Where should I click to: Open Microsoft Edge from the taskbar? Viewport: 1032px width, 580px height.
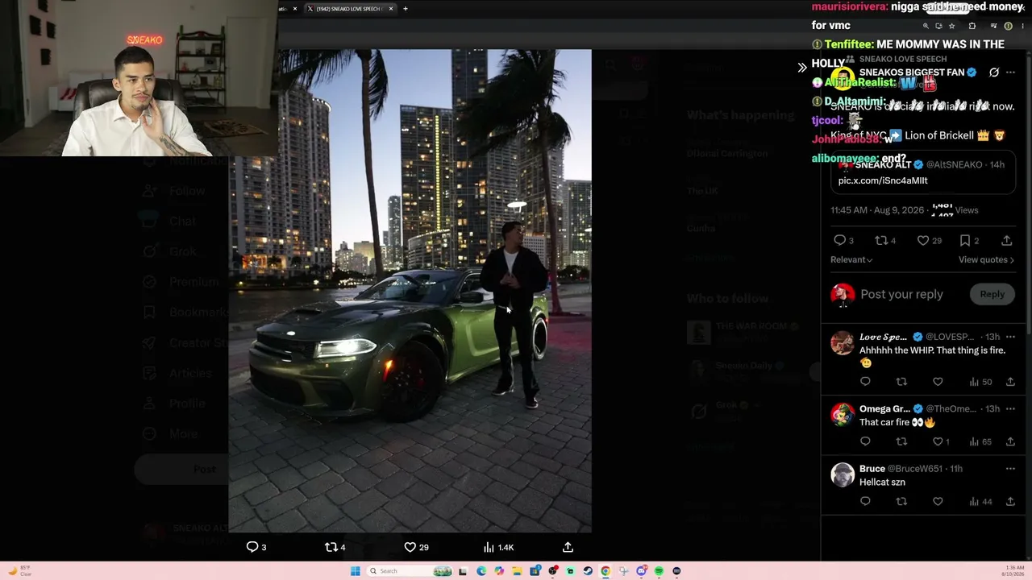click(481, 571)
